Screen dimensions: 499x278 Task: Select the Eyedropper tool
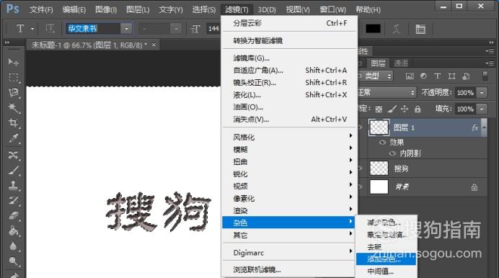pyautogui.click(x=13, y=138)
